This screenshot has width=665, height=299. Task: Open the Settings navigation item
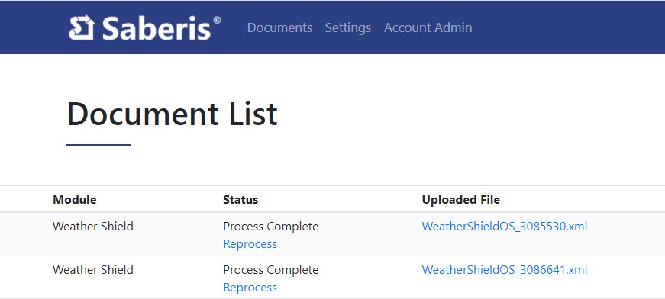tap(347, 27)
